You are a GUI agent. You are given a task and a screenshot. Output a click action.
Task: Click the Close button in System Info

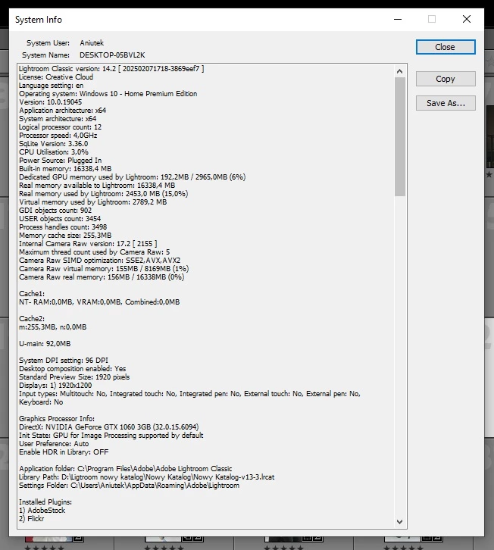446,47
